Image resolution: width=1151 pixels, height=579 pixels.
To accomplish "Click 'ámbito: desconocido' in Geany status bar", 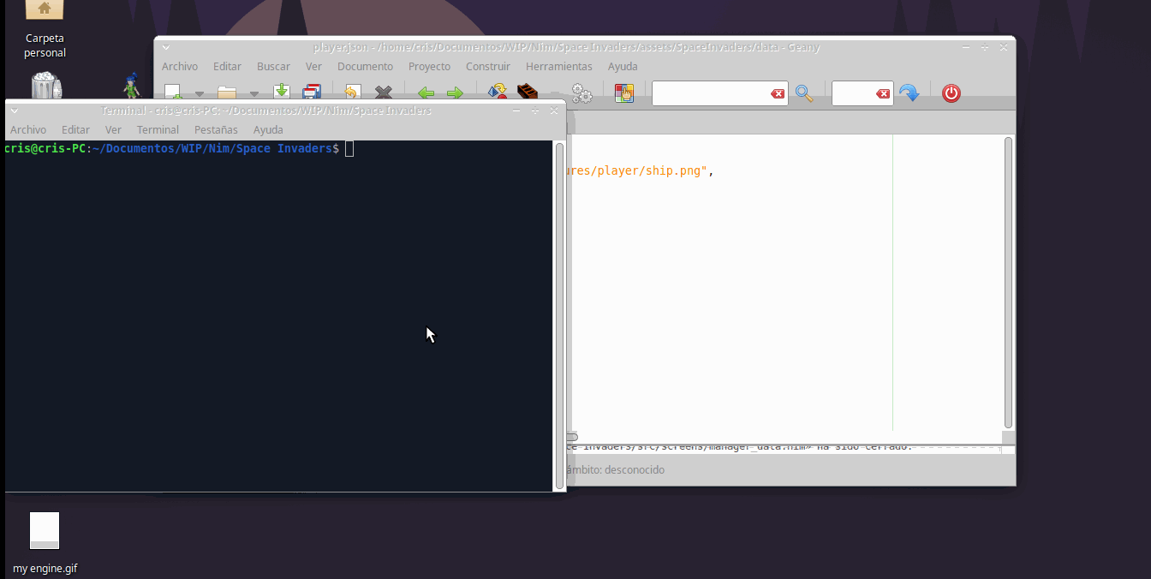I will click(615, 470).
